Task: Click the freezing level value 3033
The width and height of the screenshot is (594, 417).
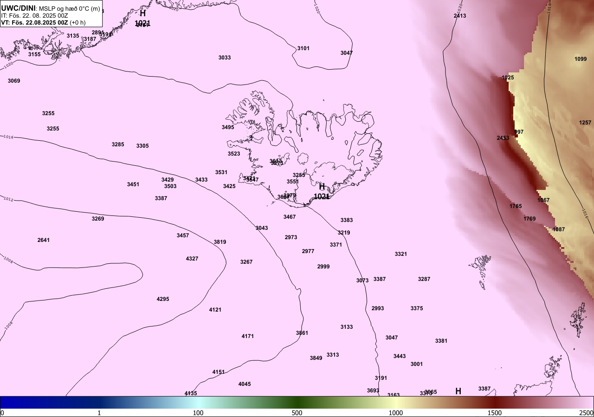Action: (x=225, y=58)
